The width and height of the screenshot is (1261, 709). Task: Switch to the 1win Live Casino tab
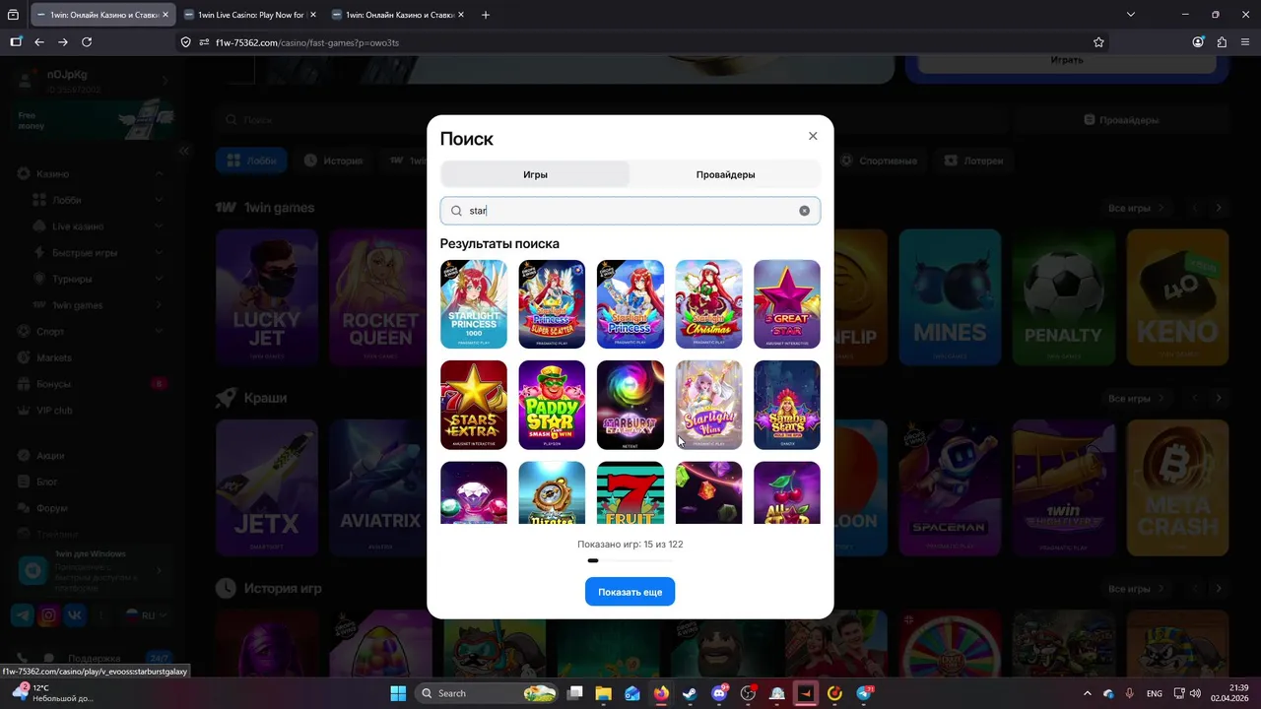tap(251, 15)
